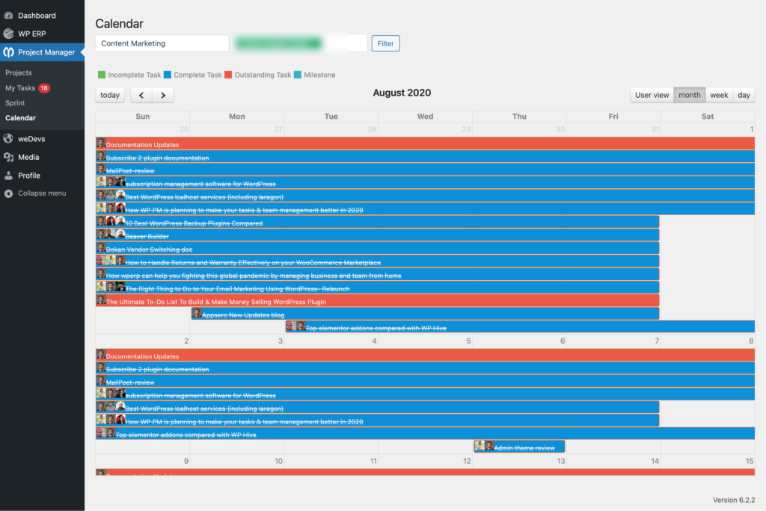766x511 pixels.
Task: Open the WP ERP menu
Action: (42, 34)
